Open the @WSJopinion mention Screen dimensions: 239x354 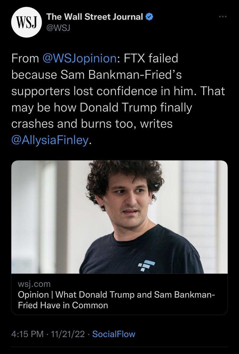pos(79,58)
